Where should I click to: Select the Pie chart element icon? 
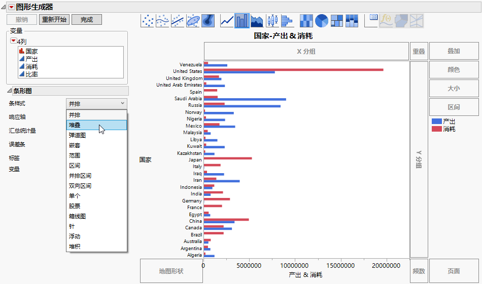322,21
